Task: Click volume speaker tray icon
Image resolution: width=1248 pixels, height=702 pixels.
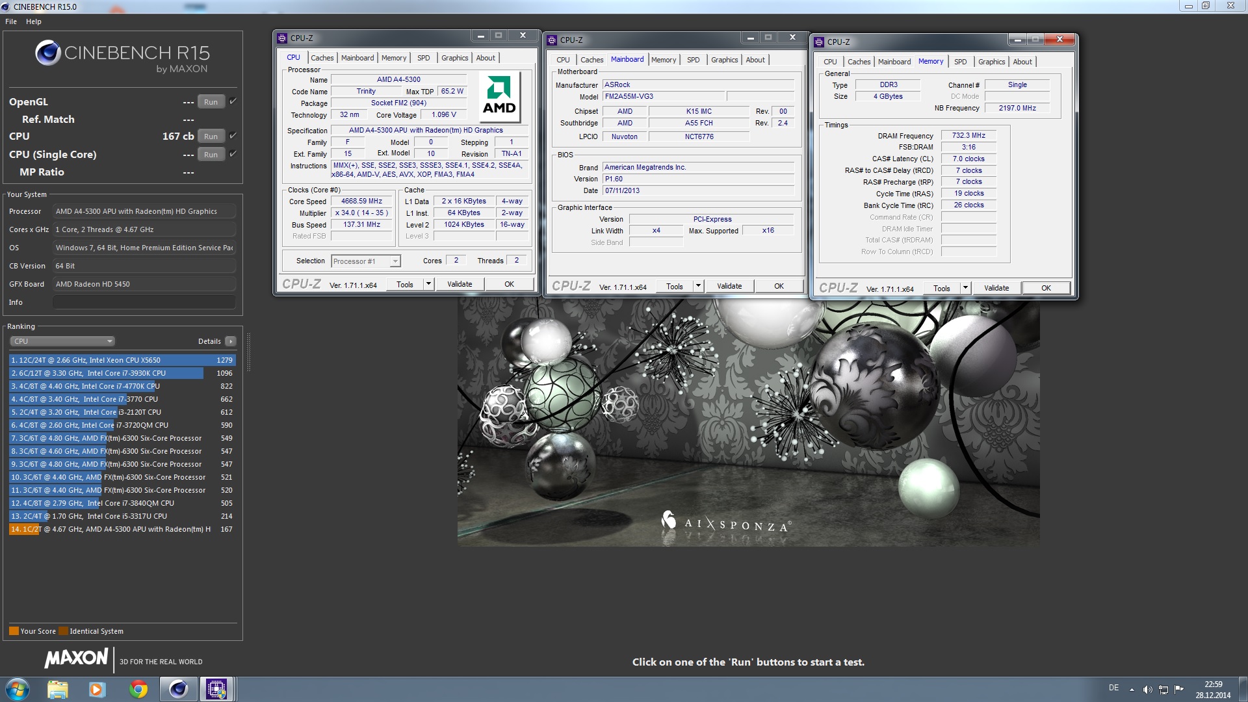Action: click(1148, 690)
